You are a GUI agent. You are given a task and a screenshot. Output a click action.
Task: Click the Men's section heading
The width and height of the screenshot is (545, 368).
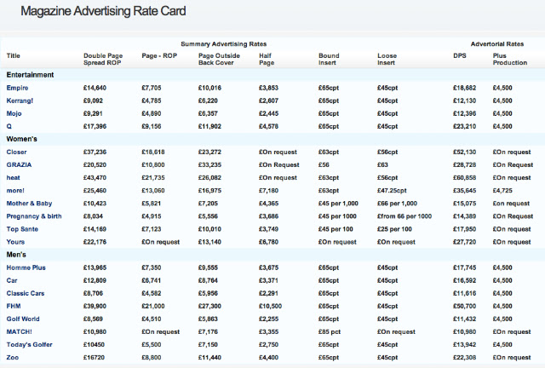pyautogui.click(x=16, y=255)
